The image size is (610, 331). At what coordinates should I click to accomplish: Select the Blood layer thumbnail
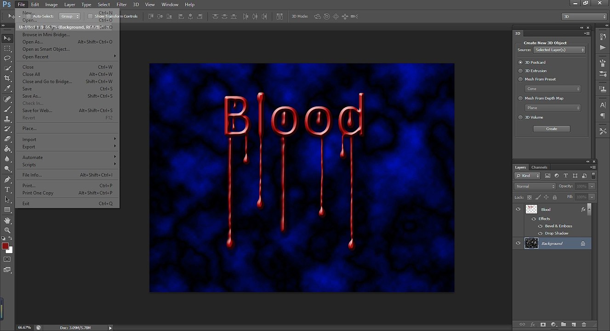[531, 209]
